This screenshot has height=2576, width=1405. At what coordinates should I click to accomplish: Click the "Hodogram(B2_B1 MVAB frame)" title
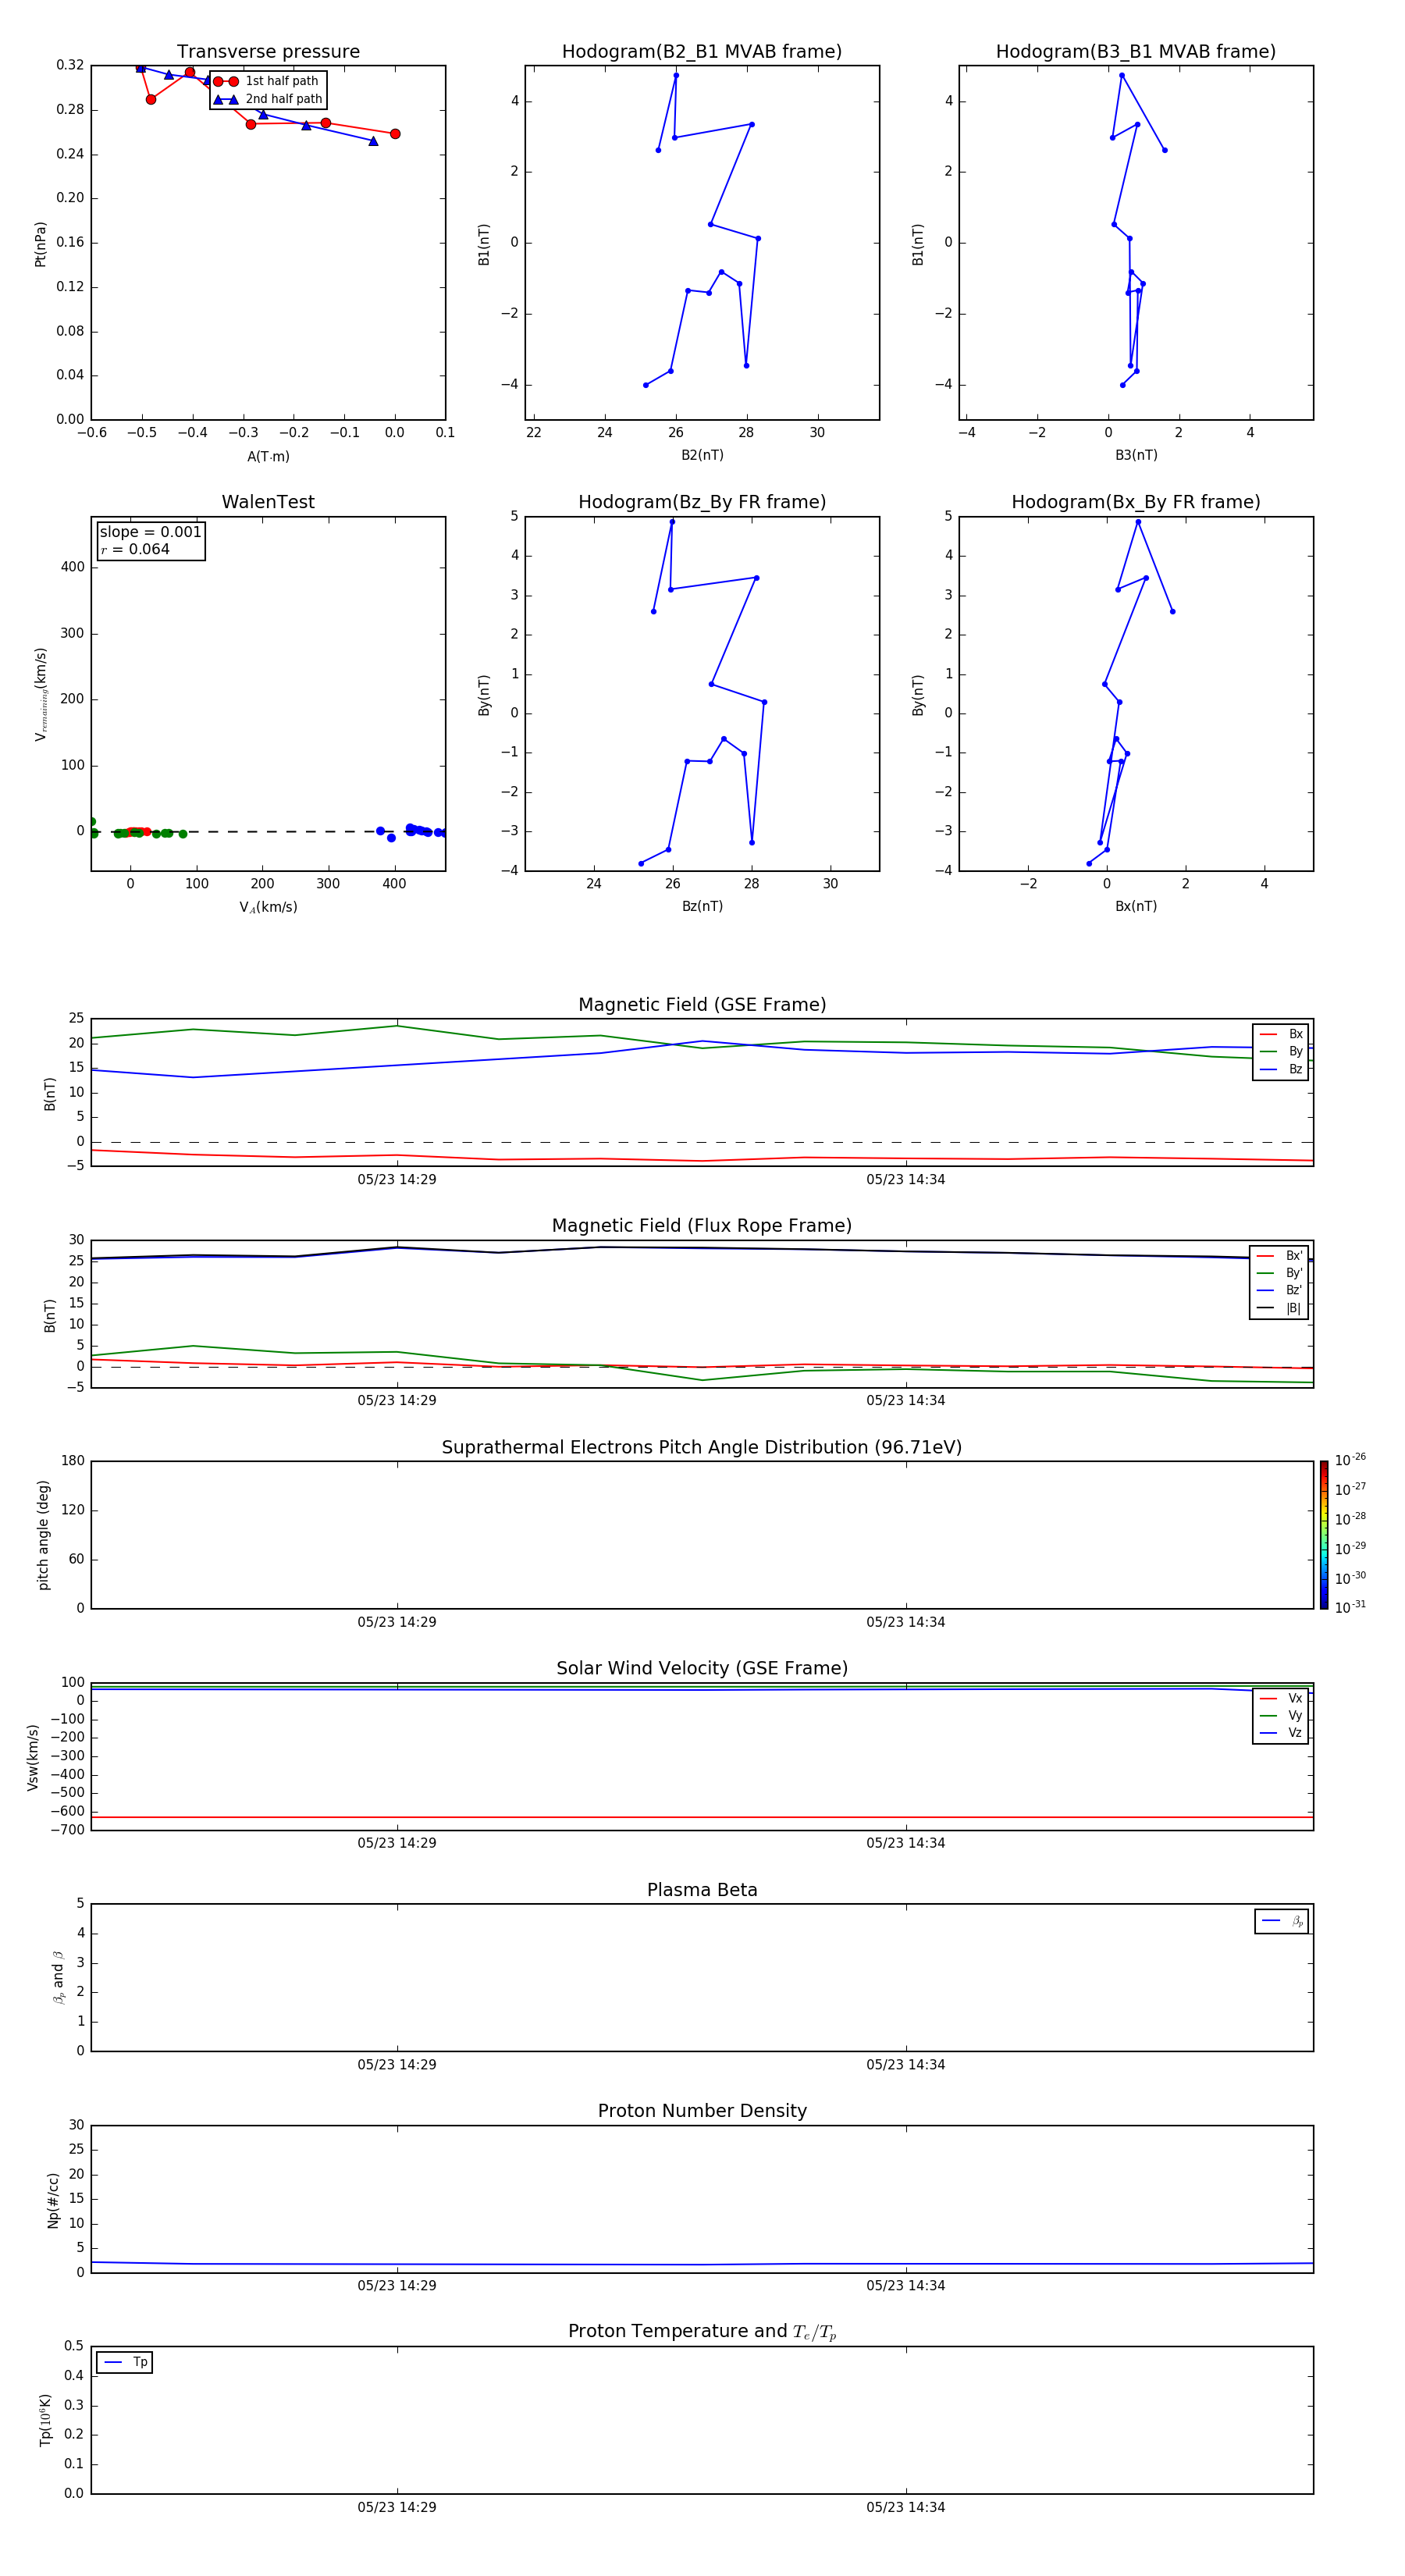(702, 52)
